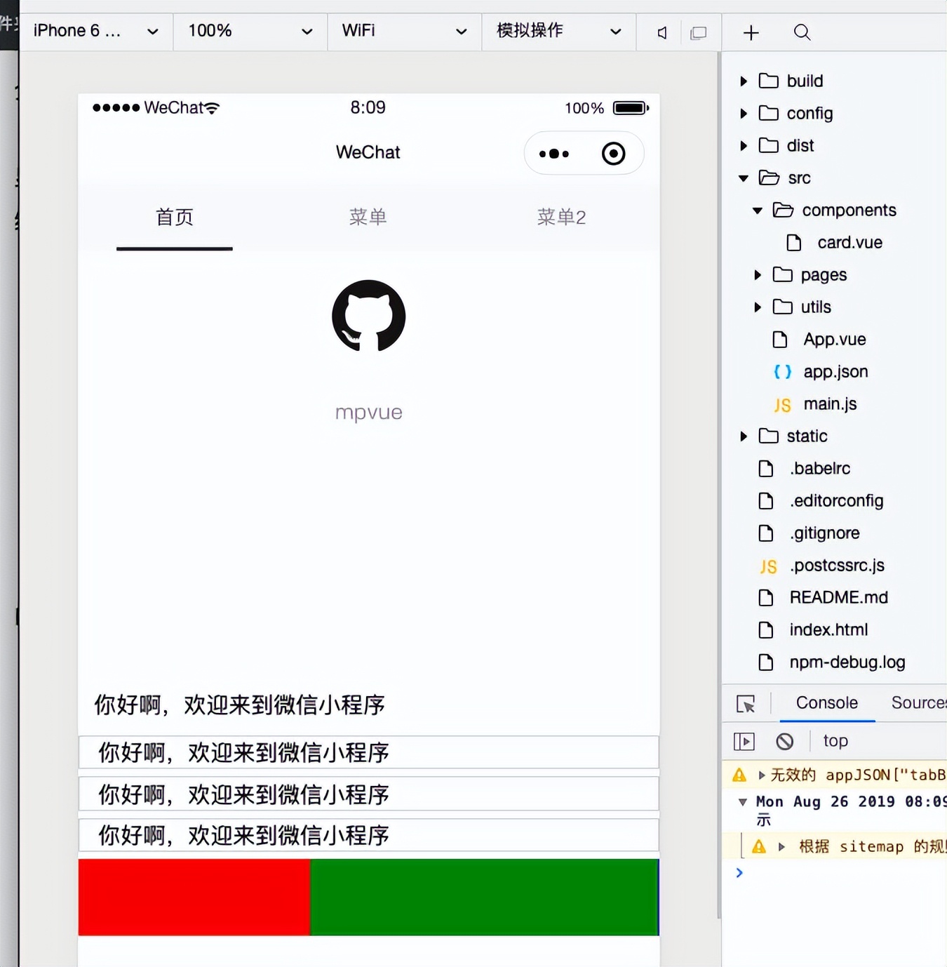Open the 模拟操作 dropdown
Screen dimensions: 947x967
(557, 31)
